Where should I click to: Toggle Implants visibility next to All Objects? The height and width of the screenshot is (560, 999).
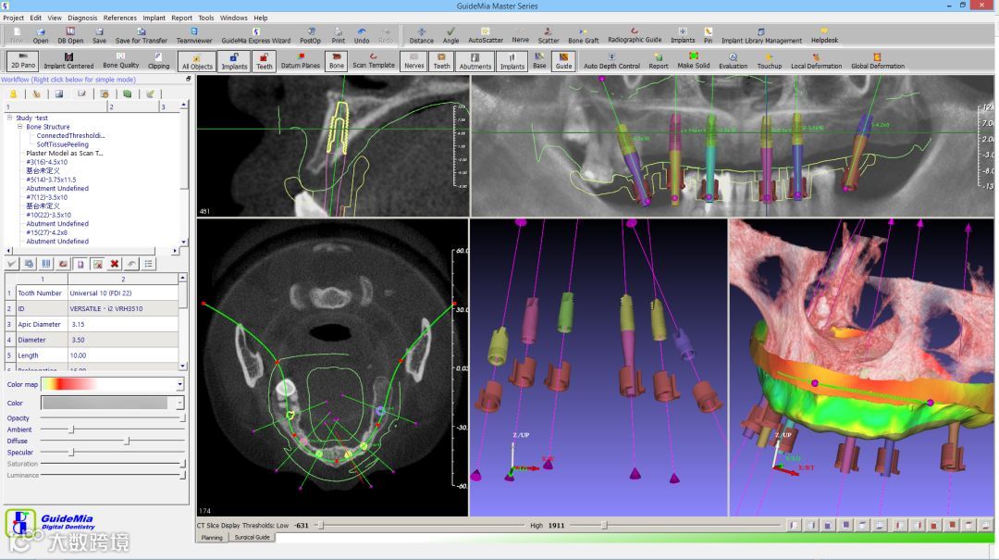tap(234, 61)
